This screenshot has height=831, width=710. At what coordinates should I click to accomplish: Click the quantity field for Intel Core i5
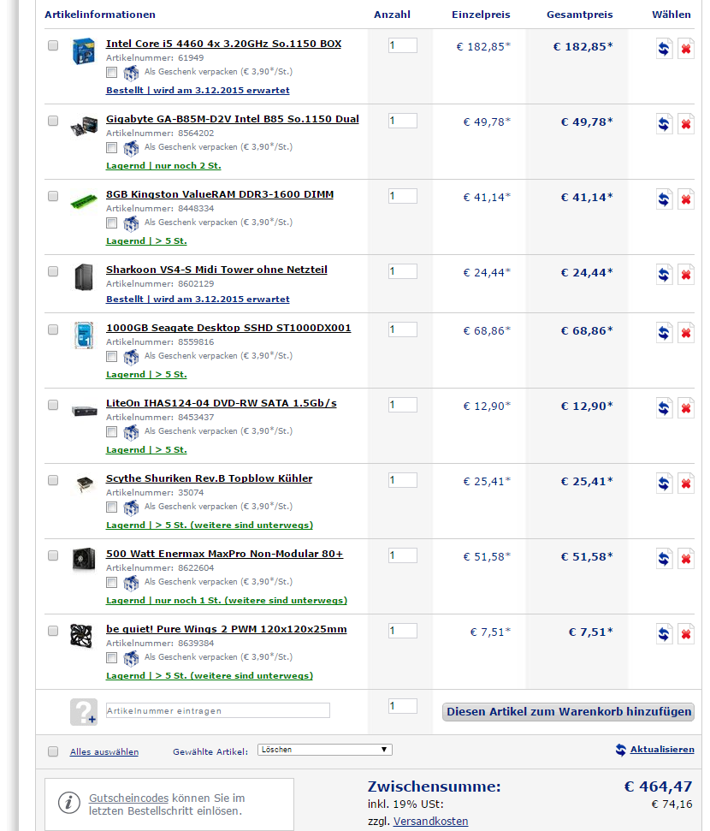click(x=403, y=45)
